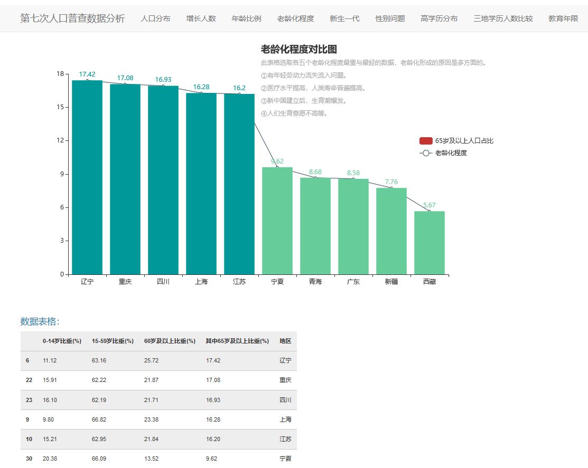Click the 15-59岁比重(%) column header
The height and width of the screenshot is (468, 588).
click(x=113, y=341)
